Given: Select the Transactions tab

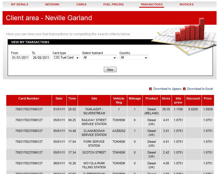Looking at the screenshot, I should pyautogui.click(x=151, y=5).
